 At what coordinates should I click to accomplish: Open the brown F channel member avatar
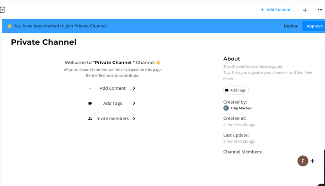coord(303,161)
